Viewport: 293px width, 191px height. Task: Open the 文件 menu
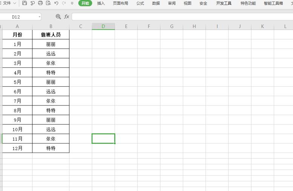[x=7, y=3]
